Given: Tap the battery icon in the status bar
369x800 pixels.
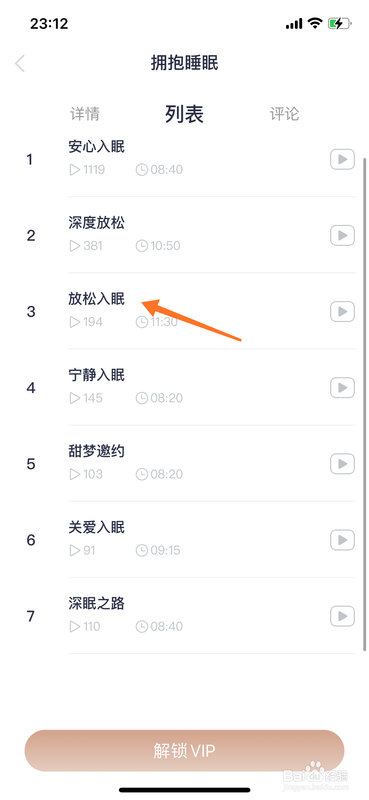Looking at the screenshot, I should (x=340, y=24).
